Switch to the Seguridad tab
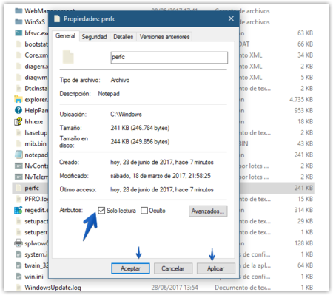Image resolution: width=333 pixels, height=295 pixels. pyautogui.click(x=94, y=37)
